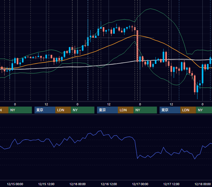Select the 東京 session block on 12/15
Screen dimensions: 212x187
coord(45,110)
